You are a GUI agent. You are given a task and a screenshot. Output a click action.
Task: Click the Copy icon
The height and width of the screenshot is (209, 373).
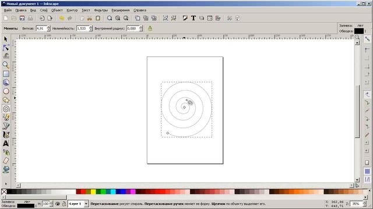click(x=82, y=18)
